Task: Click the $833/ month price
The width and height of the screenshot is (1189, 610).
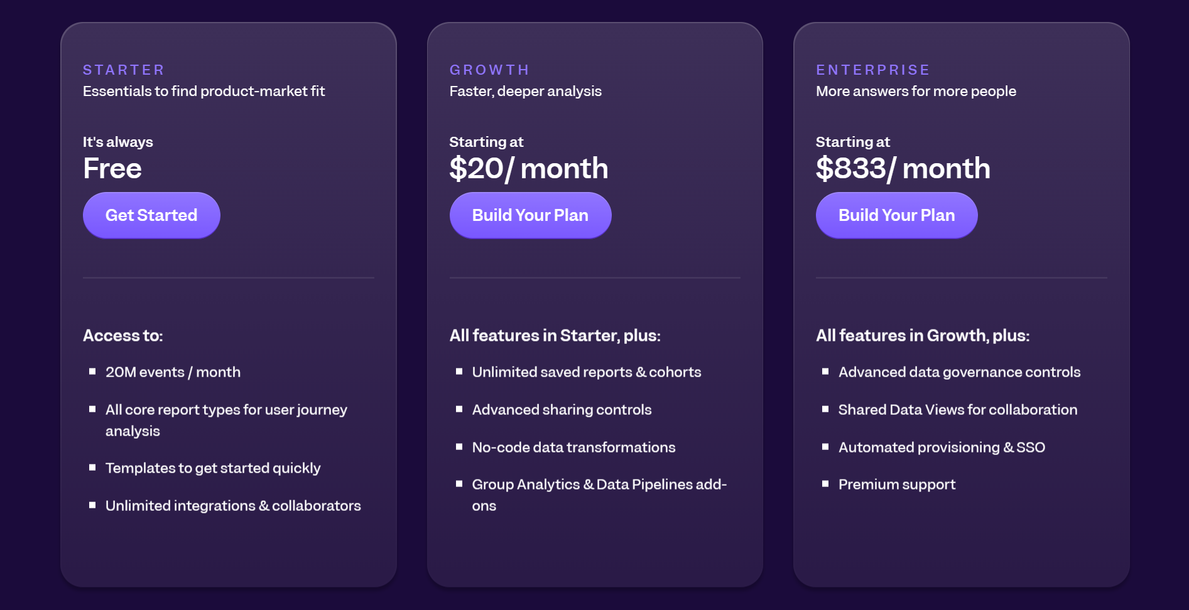Action: (903, 168)
